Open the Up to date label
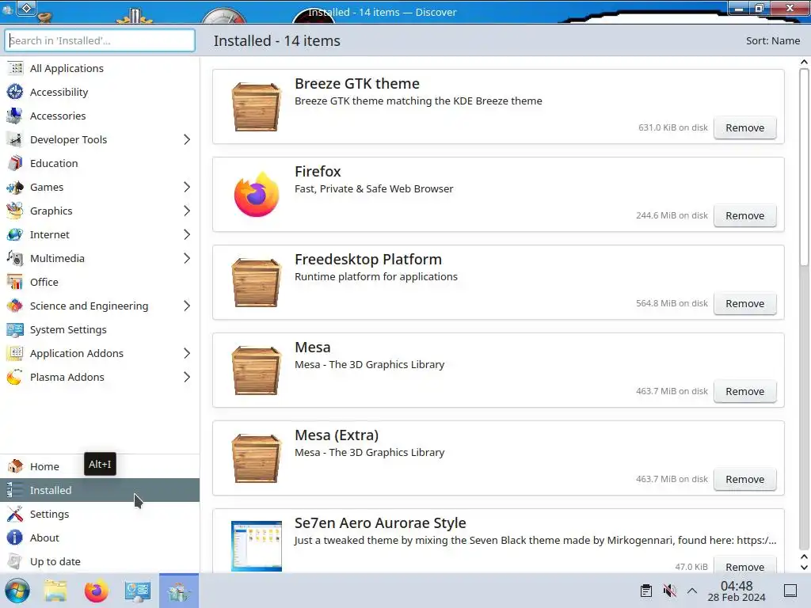The width and height of the screenshot is (811, 608). [x=55, y=561]
